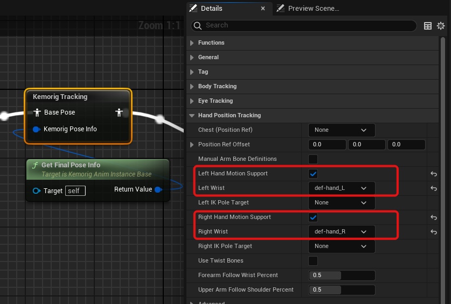Image resolution: width=451 pixels, height=304 pixels.
Task: Adjust the Forearm Follow Wrist Percent slider
Action: click(341, 275)
